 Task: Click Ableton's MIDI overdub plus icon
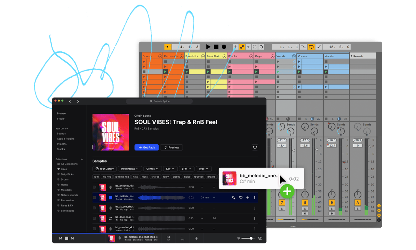coord(236,47)
